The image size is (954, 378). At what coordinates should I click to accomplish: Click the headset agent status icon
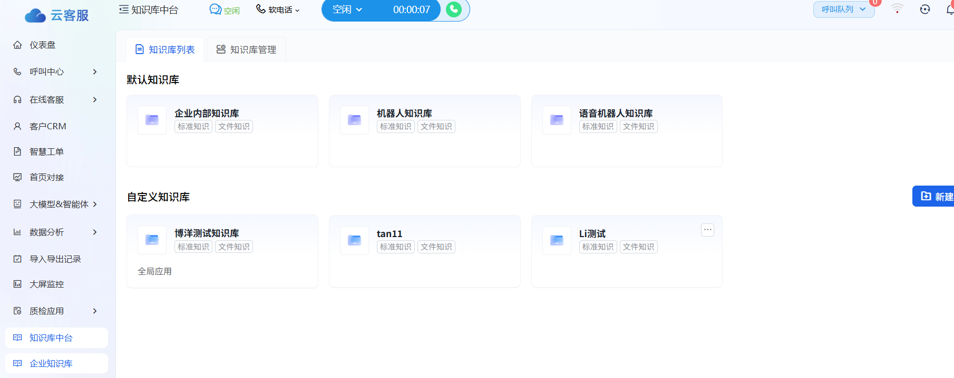[x=925, y=9]
